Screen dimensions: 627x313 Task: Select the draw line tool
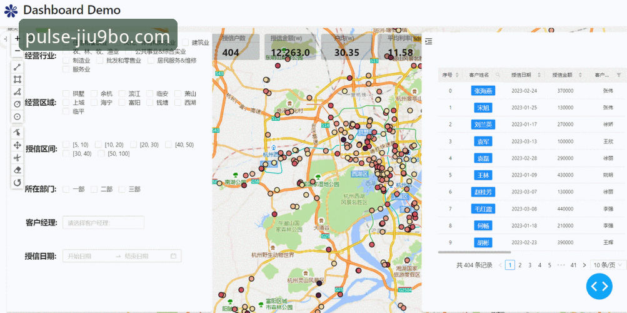coord(17,67)
